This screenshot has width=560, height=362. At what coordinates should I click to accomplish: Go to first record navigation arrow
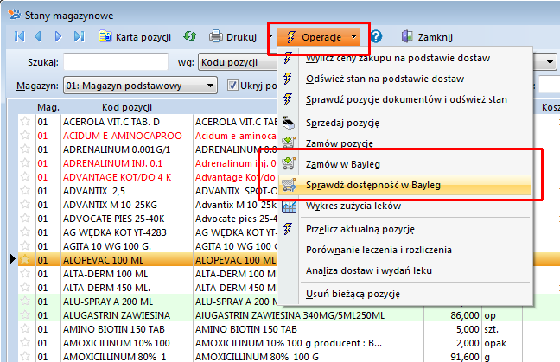click(20, 36)
